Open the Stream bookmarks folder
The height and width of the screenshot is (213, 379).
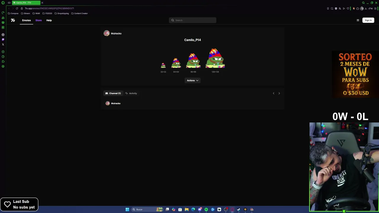pyautogui.click(x=25, y=13)
